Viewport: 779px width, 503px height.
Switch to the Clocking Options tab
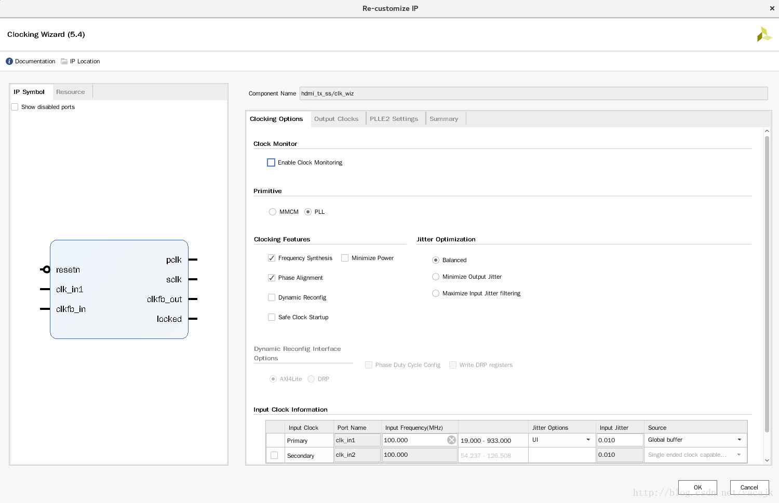pos(276,119)
